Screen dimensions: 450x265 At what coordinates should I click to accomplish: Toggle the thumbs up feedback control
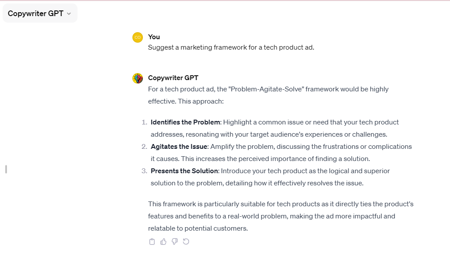[163, 242]
